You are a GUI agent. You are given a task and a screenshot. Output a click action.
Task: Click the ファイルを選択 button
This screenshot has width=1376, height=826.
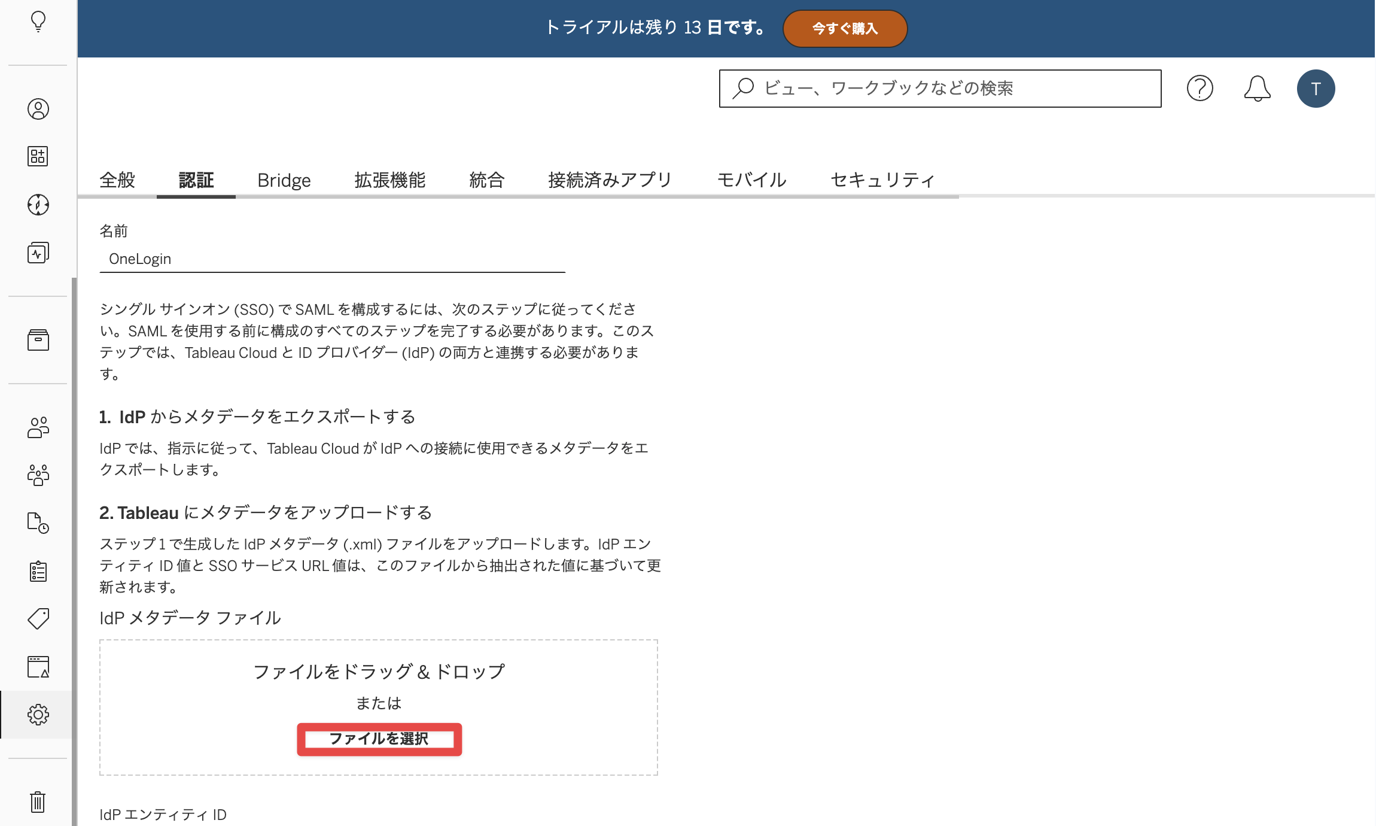379,739
